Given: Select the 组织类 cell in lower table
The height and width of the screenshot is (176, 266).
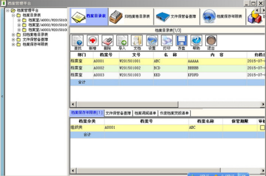Looking at the screenshot, I should pos(87,127).
